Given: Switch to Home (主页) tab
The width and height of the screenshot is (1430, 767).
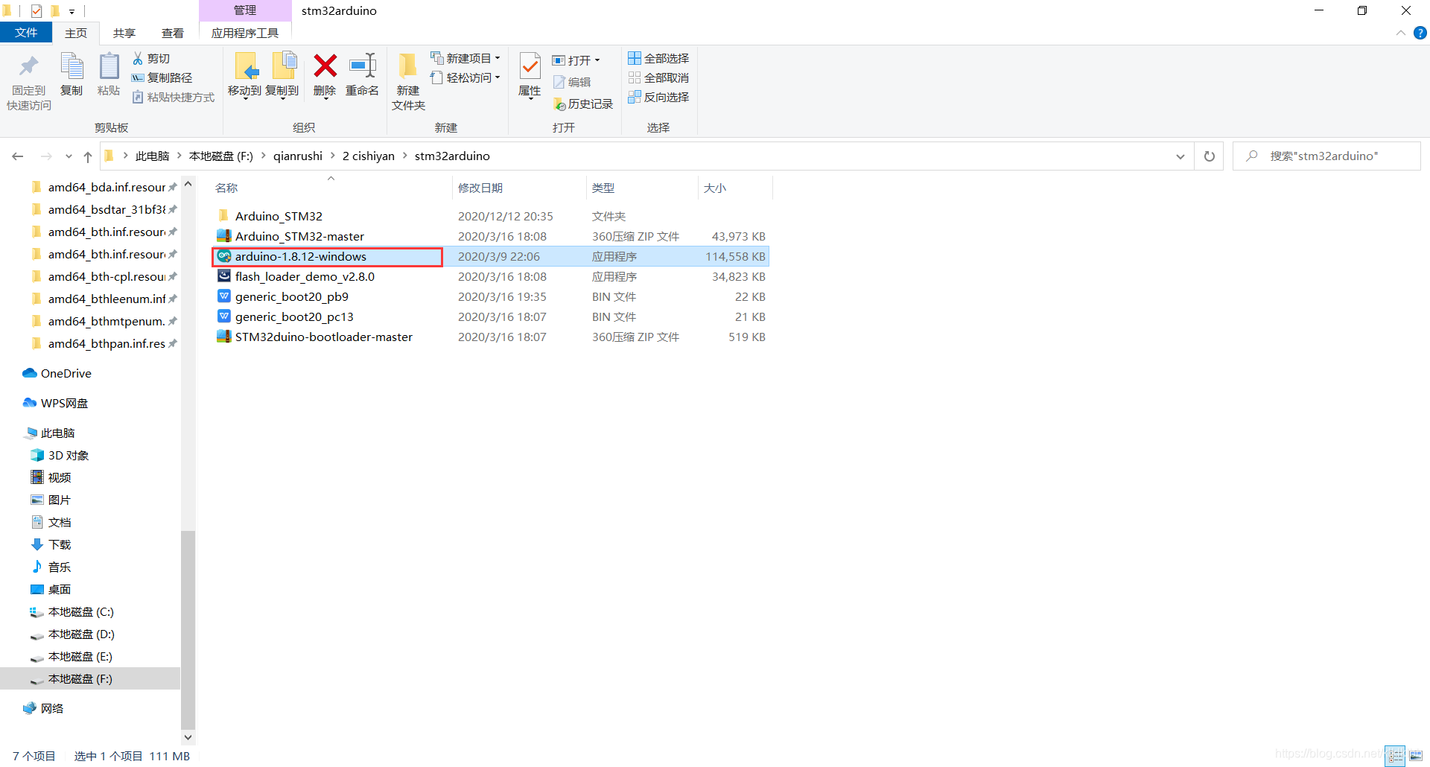Looking at the screenshot, I should [76, 33].
